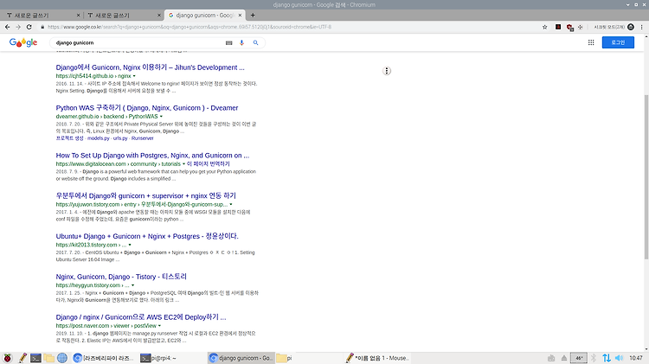This screenshot has width=649, height=364.
Task: Start voice search with the microphone icon
Action: pyautogui.click(x=241, y=42)
